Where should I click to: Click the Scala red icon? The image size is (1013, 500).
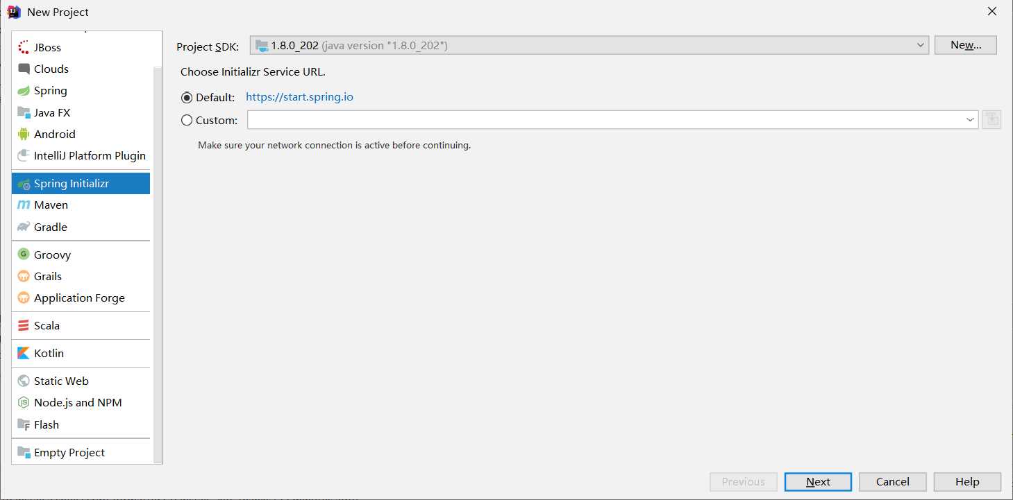[x=24, y=325]
